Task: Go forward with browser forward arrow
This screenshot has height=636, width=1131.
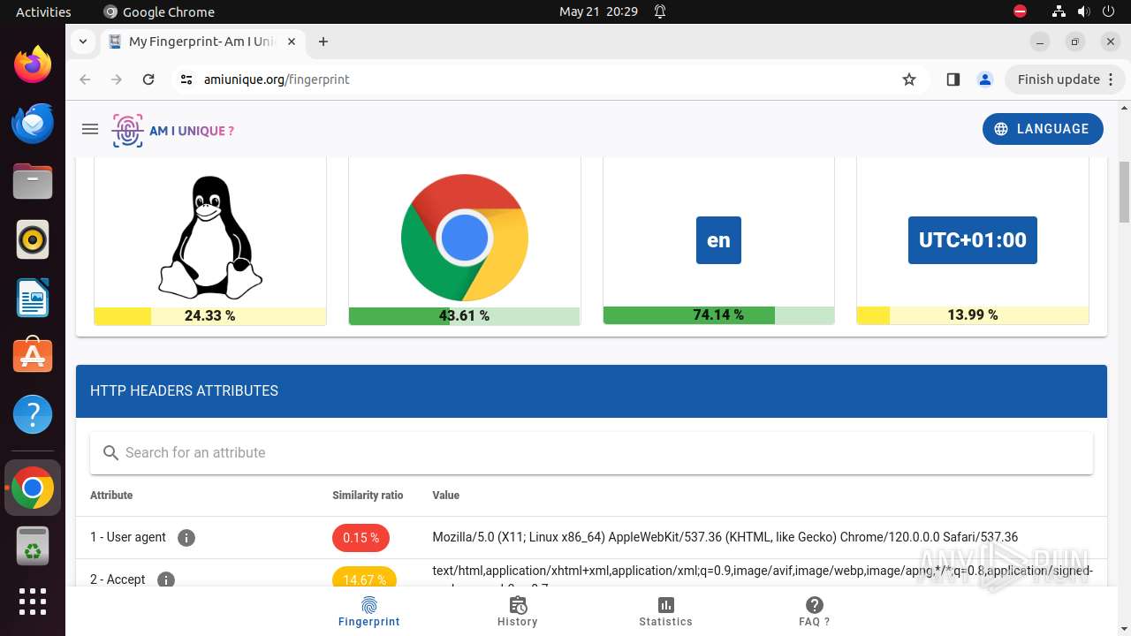Action: click(117, 79)
